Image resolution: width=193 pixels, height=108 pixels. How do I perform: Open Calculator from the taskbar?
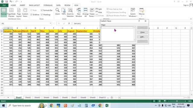tap(86, 105)
